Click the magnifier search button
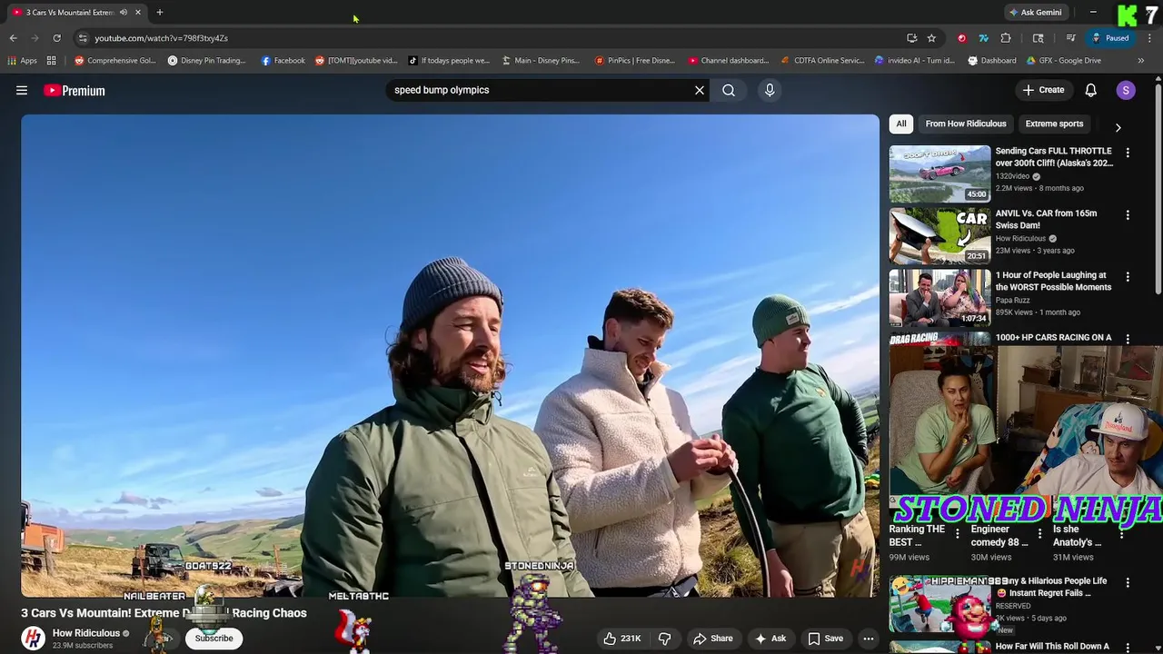 coord(729,90)
